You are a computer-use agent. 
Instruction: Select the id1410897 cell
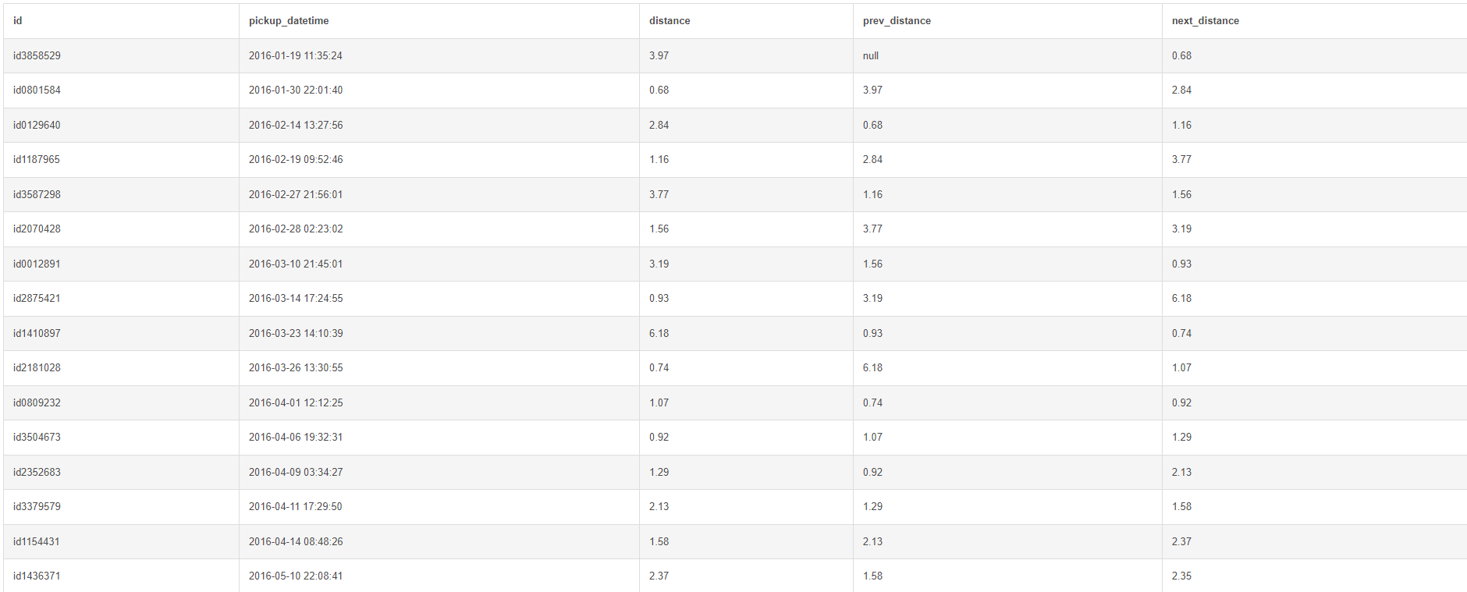pos(37,334)
